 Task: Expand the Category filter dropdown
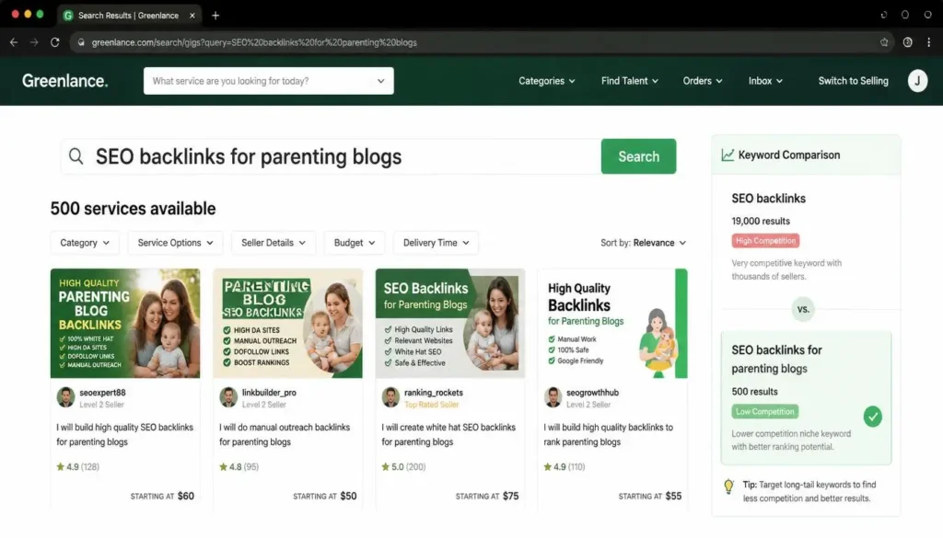84,243
